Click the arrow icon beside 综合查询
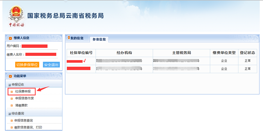This screenshot has width=263, height=131. [10, 114]
